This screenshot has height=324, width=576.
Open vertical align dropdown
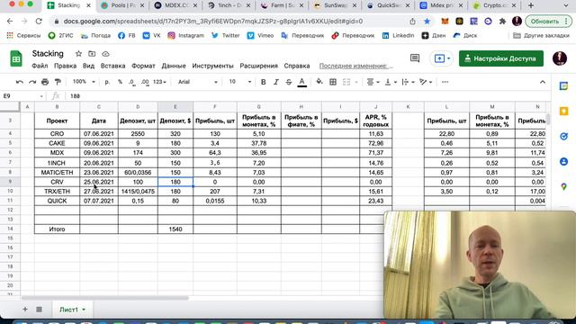point(390,82)
